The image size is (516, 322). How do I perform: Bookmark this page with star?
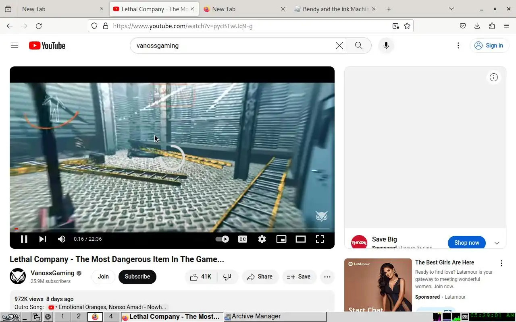click(407, 26)
